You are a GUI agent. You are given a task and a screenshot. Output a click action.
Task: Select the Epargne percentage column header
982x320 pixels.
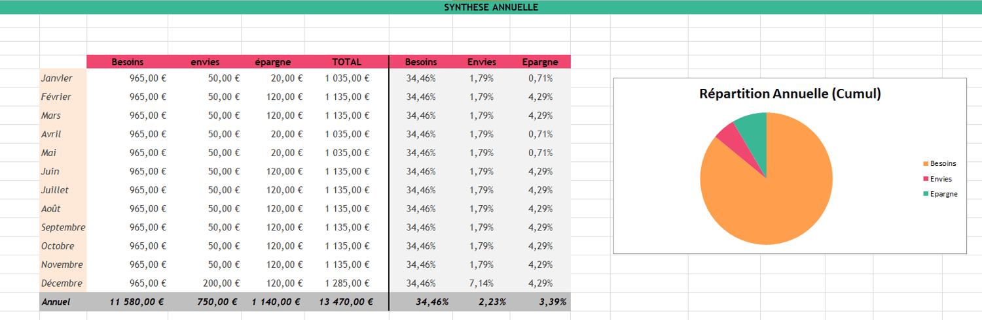coord(540,62)
